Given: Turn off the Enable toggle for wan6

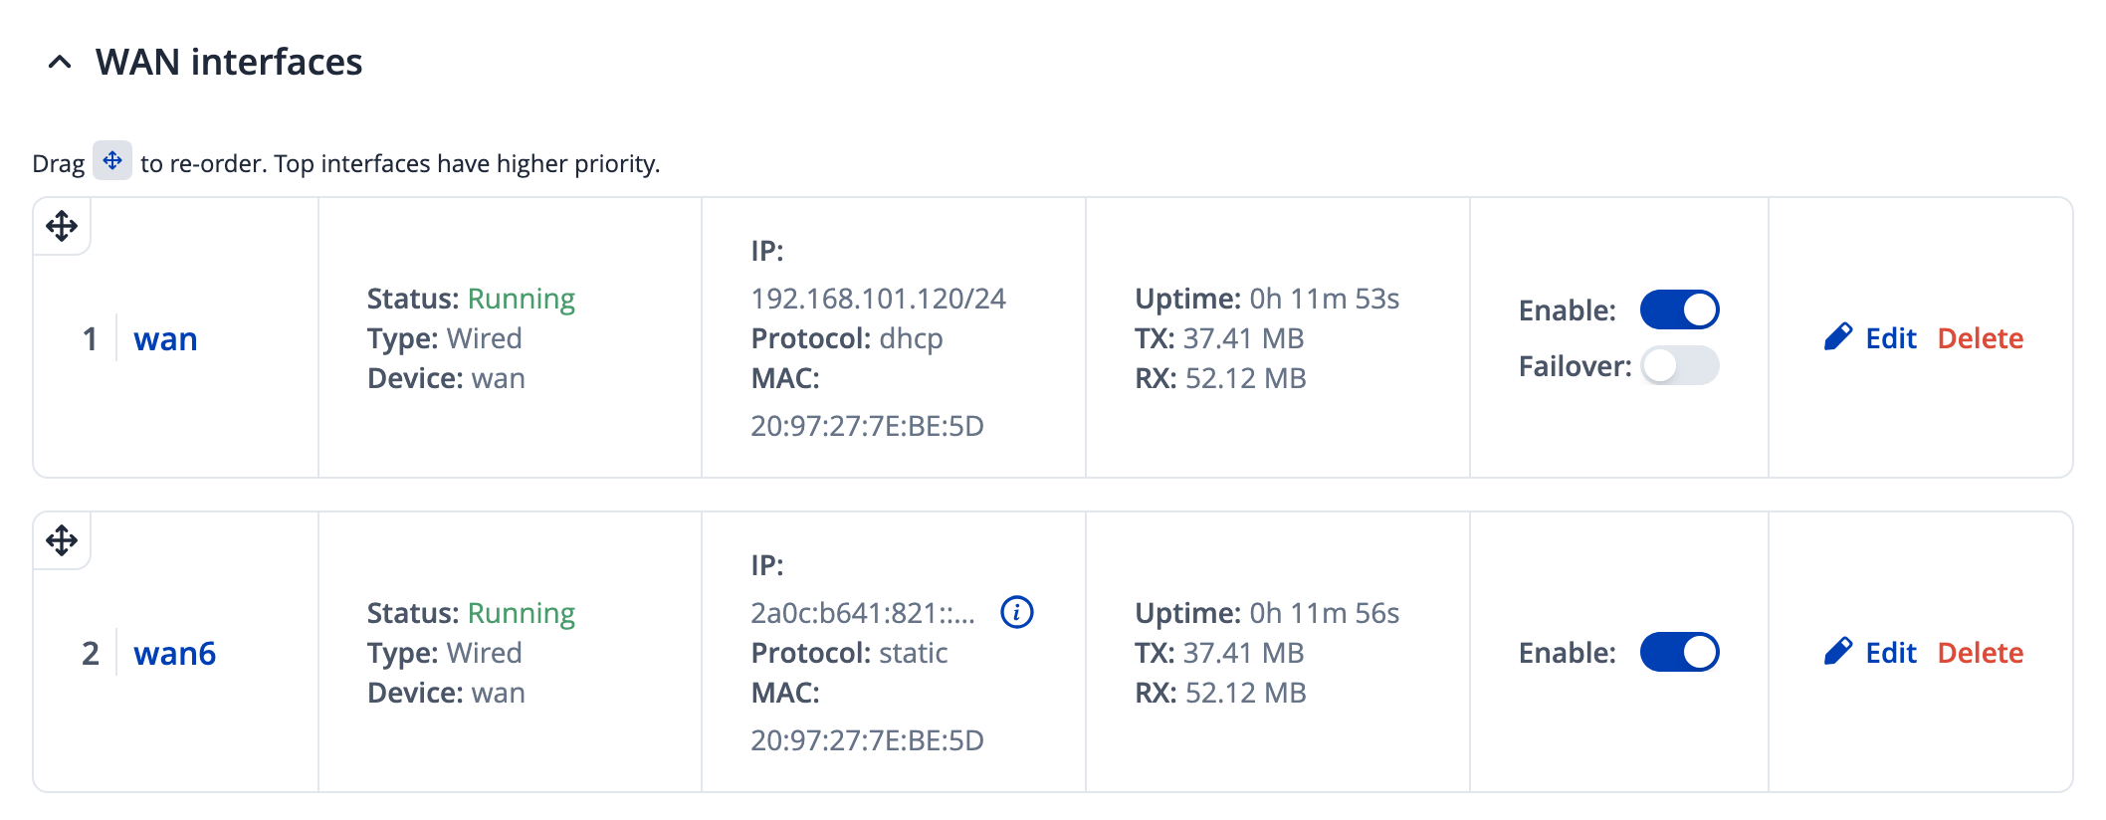Looking at the screenshot, I should pos(1679,652).
